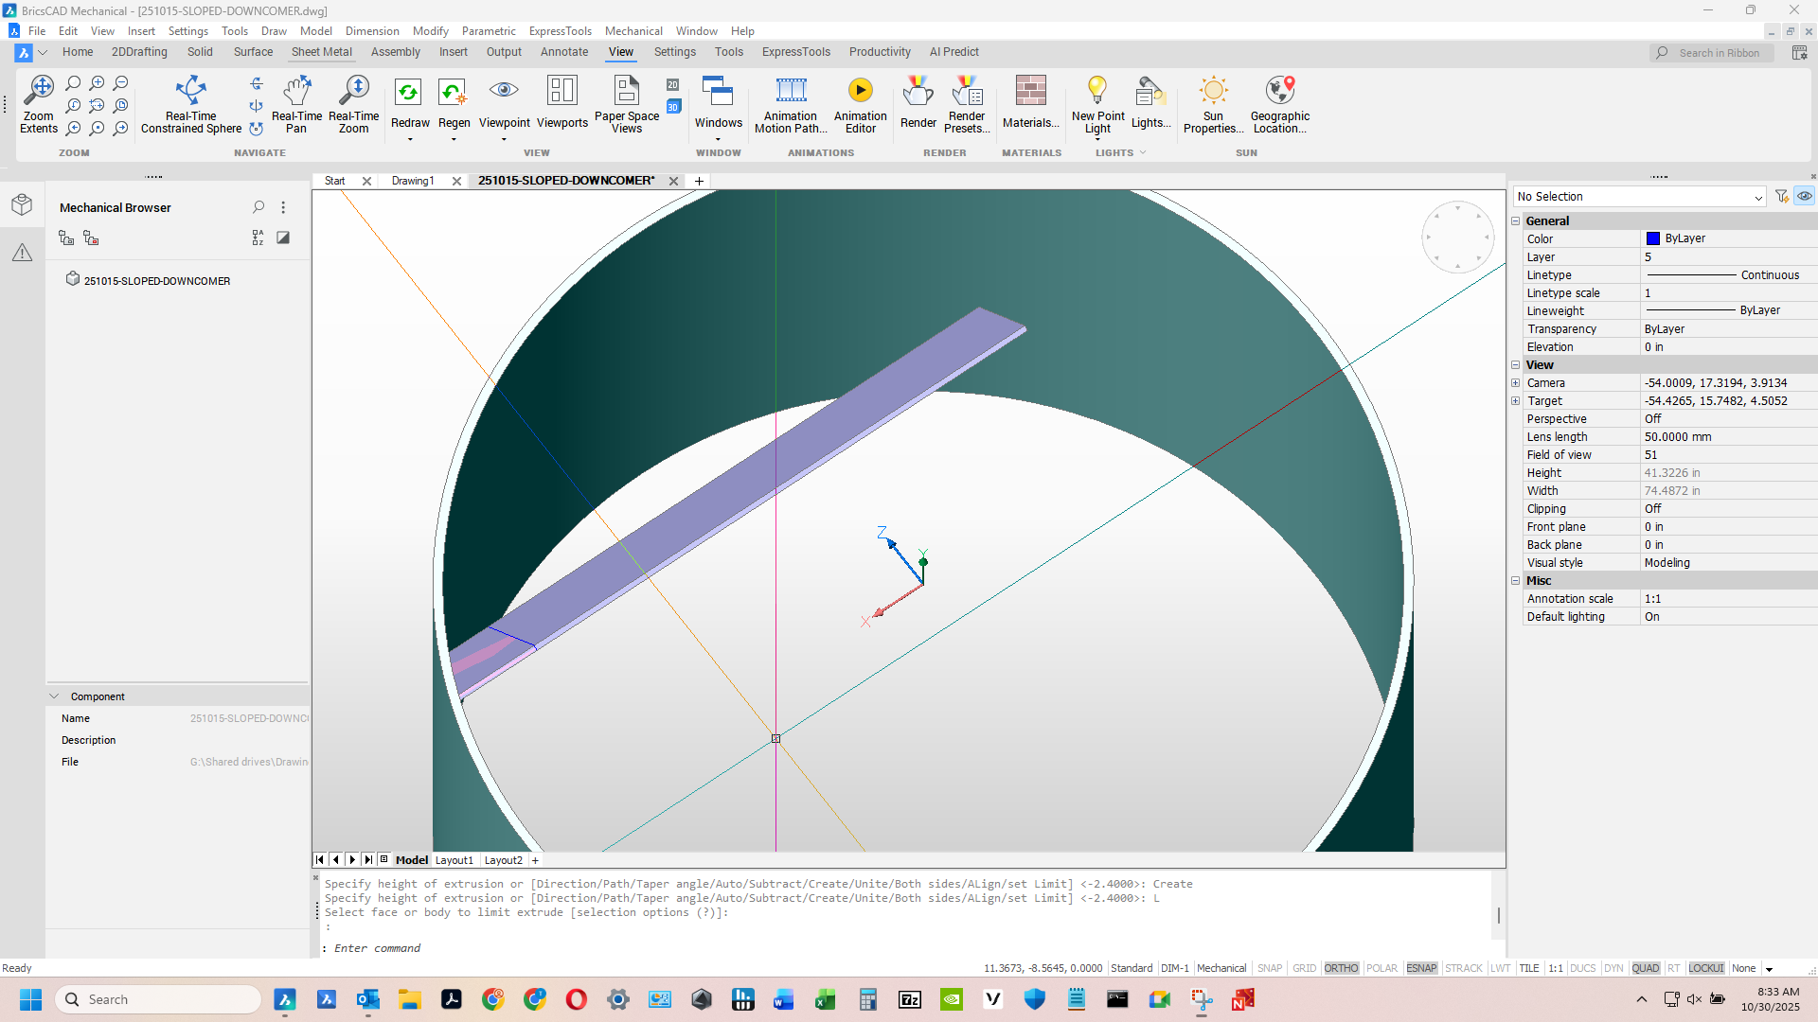Open the Animation Editor
The image size is (1818, 1022).
point(860,104)
